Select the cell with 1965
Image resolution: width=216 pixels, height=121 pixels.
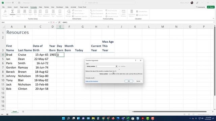click(53, 54)
